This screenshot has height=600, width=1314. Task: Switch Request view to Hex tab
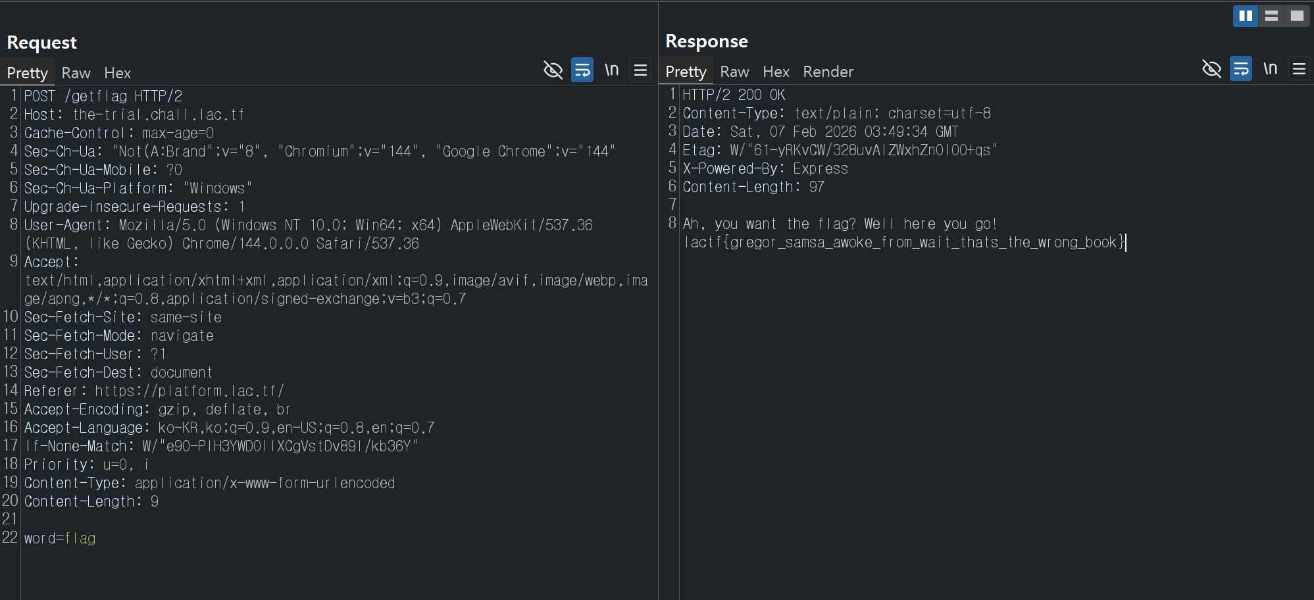117,73
